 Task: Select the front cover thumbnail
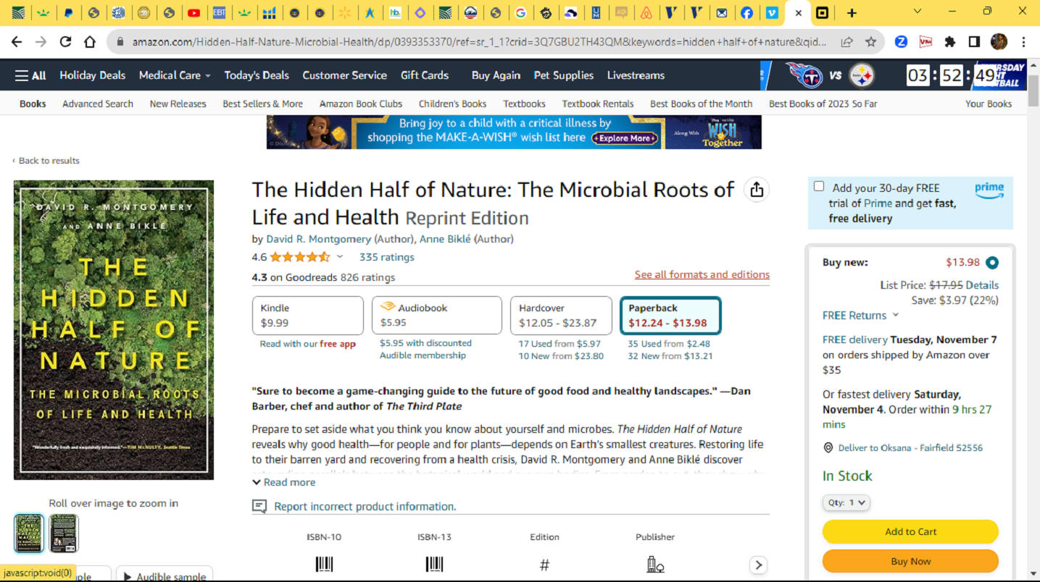(29, 533)
